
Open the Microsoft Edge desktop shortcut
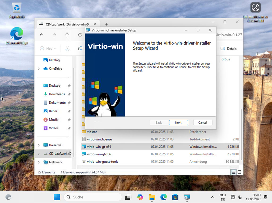click(x=17, y=36)
